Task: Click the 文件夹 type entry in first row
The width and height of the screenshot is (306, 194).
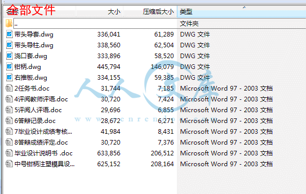Action: (x=189, y=24)
